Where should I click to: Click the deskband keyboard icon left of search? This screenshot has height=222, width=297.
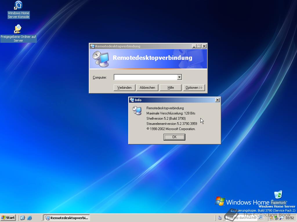[x=220, y=218]
